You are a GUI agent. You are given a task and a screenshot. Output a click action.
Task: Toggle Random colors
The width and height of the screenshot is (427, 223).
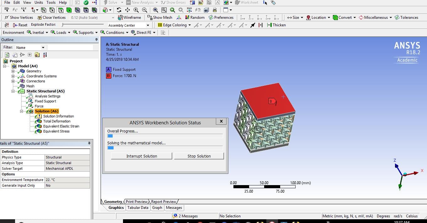(x=195, y=18)
